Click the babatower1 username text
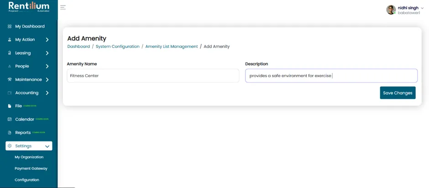 tap(409, 13)
